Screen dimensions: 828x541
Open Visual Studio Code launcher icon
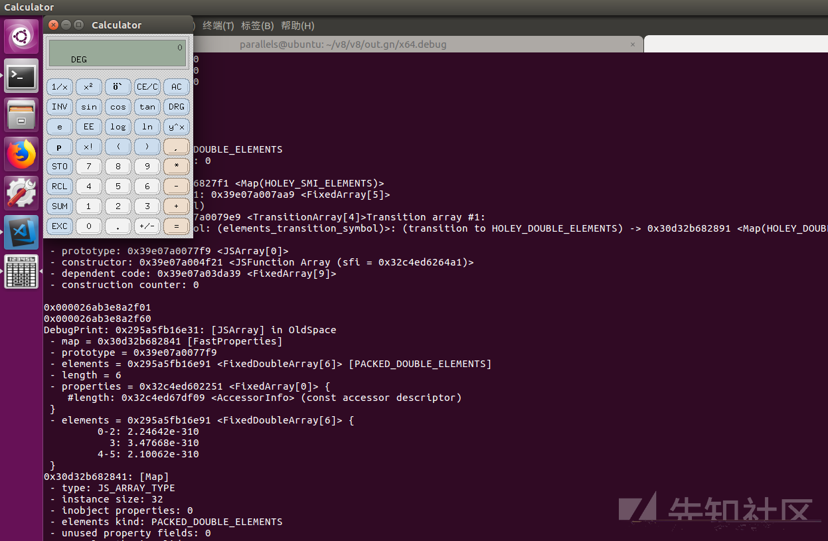(x=22, y=232)
